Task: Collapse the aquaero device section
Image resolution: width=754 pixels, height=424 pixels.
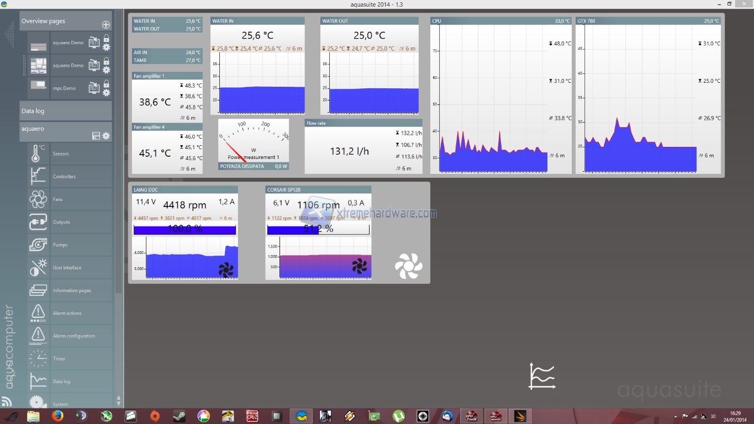Action: pos(55,129)
